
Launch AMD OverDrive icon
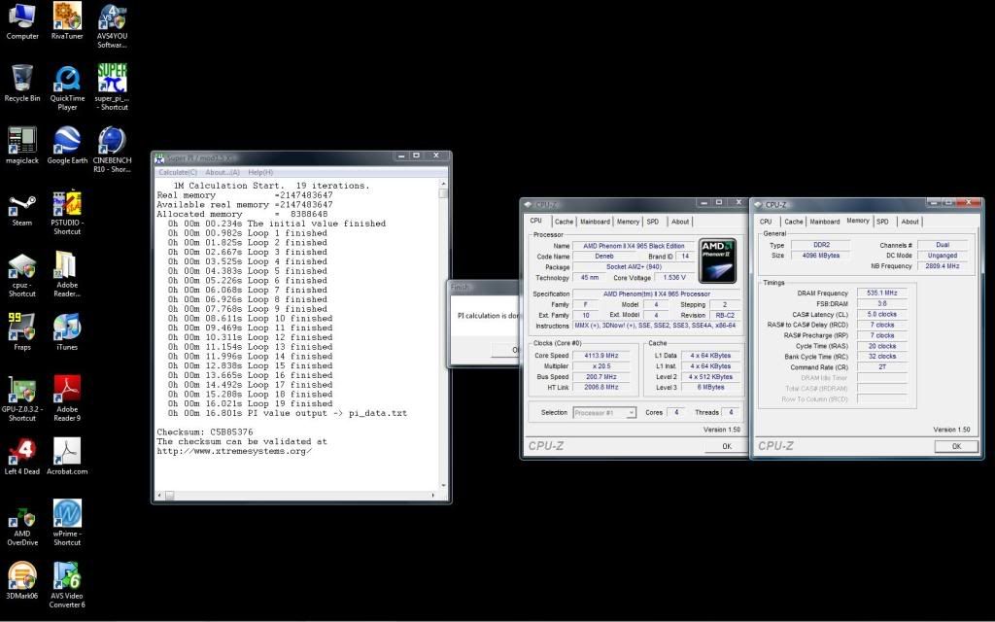tap(22, 526)
